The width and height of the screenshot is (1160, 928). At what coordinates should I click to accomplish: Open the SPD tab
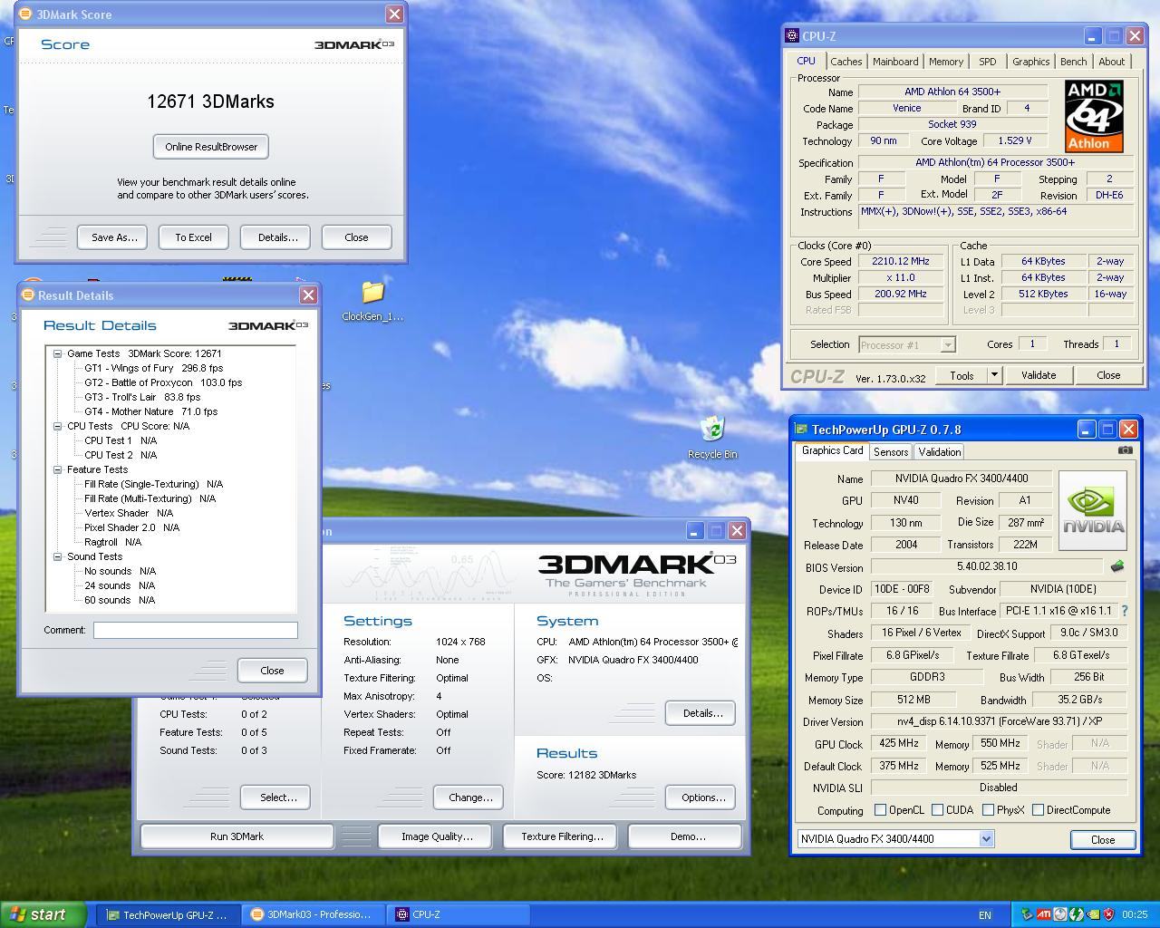point(987,62)
